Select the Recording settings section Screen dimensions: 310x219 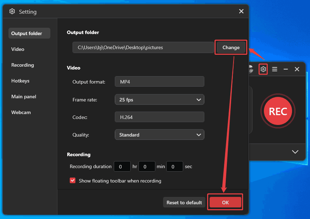[23, 65]
